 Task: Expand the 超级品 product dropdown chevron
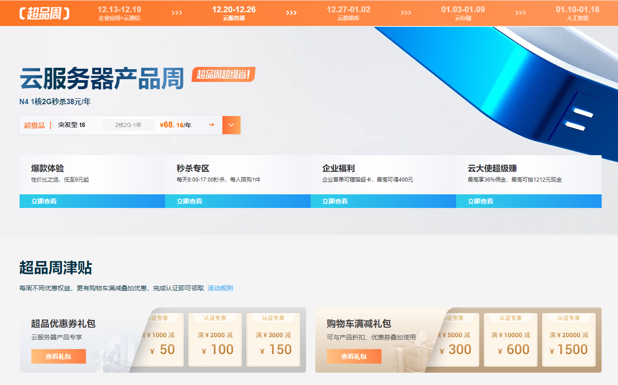point(231,125)
